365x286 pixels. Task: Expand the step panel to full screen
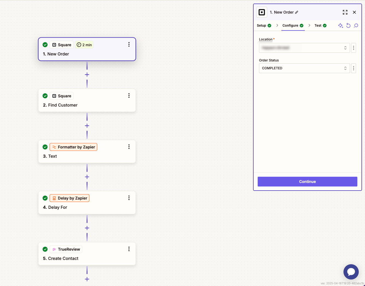[x=345, y=12]
